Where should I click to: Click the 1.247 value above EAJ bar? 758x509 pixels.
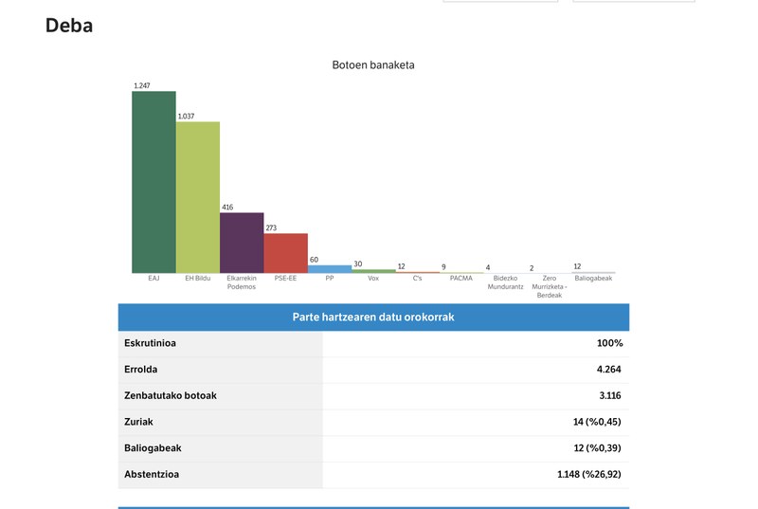[142, 86]
